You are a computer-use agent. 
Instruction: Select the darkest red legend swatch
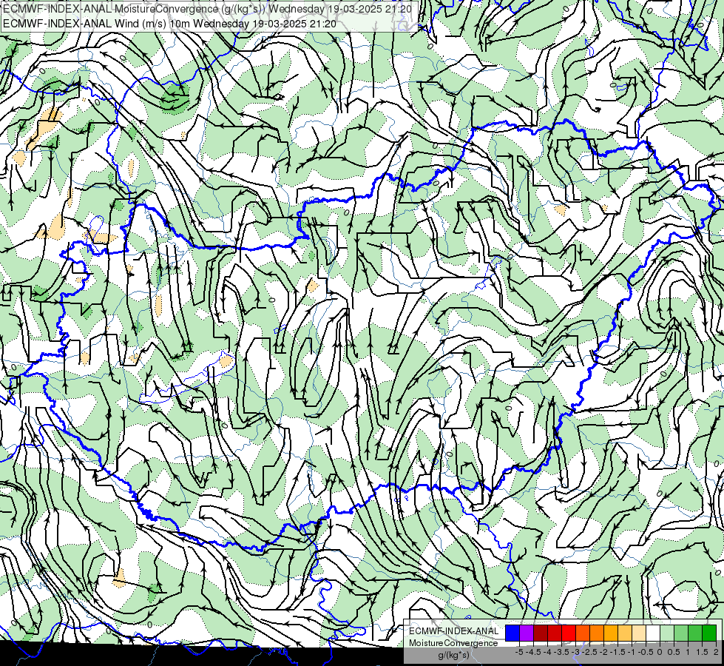point(541,633)
